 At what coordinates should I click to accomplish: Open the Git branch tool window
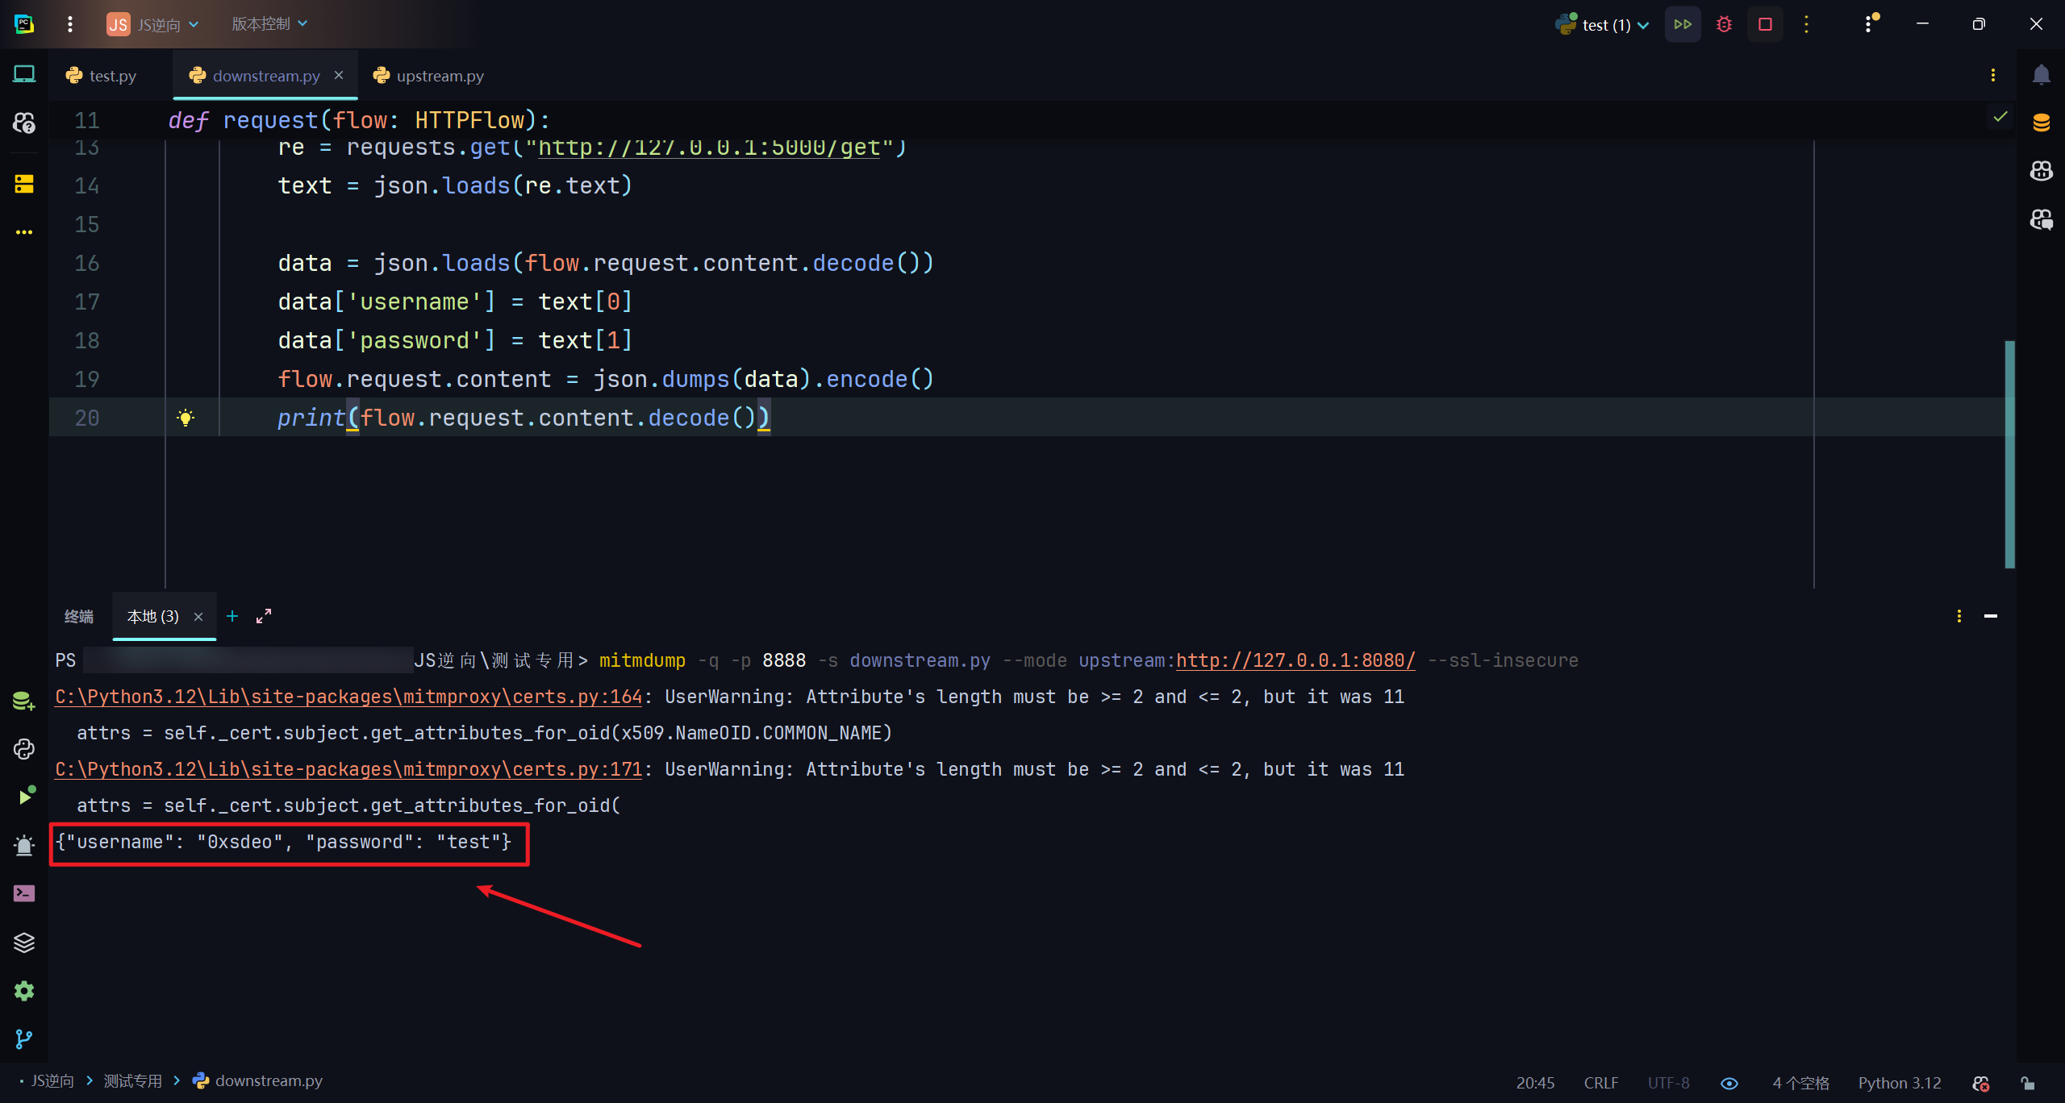click(x=24, y=1039)
